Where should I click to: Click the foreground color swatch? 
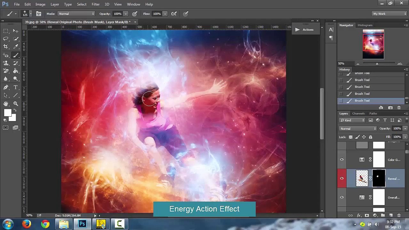8,113
